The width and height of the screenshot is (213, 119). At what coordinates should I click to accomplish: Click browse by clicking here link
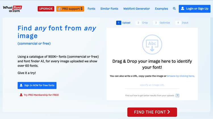[180, 76]
